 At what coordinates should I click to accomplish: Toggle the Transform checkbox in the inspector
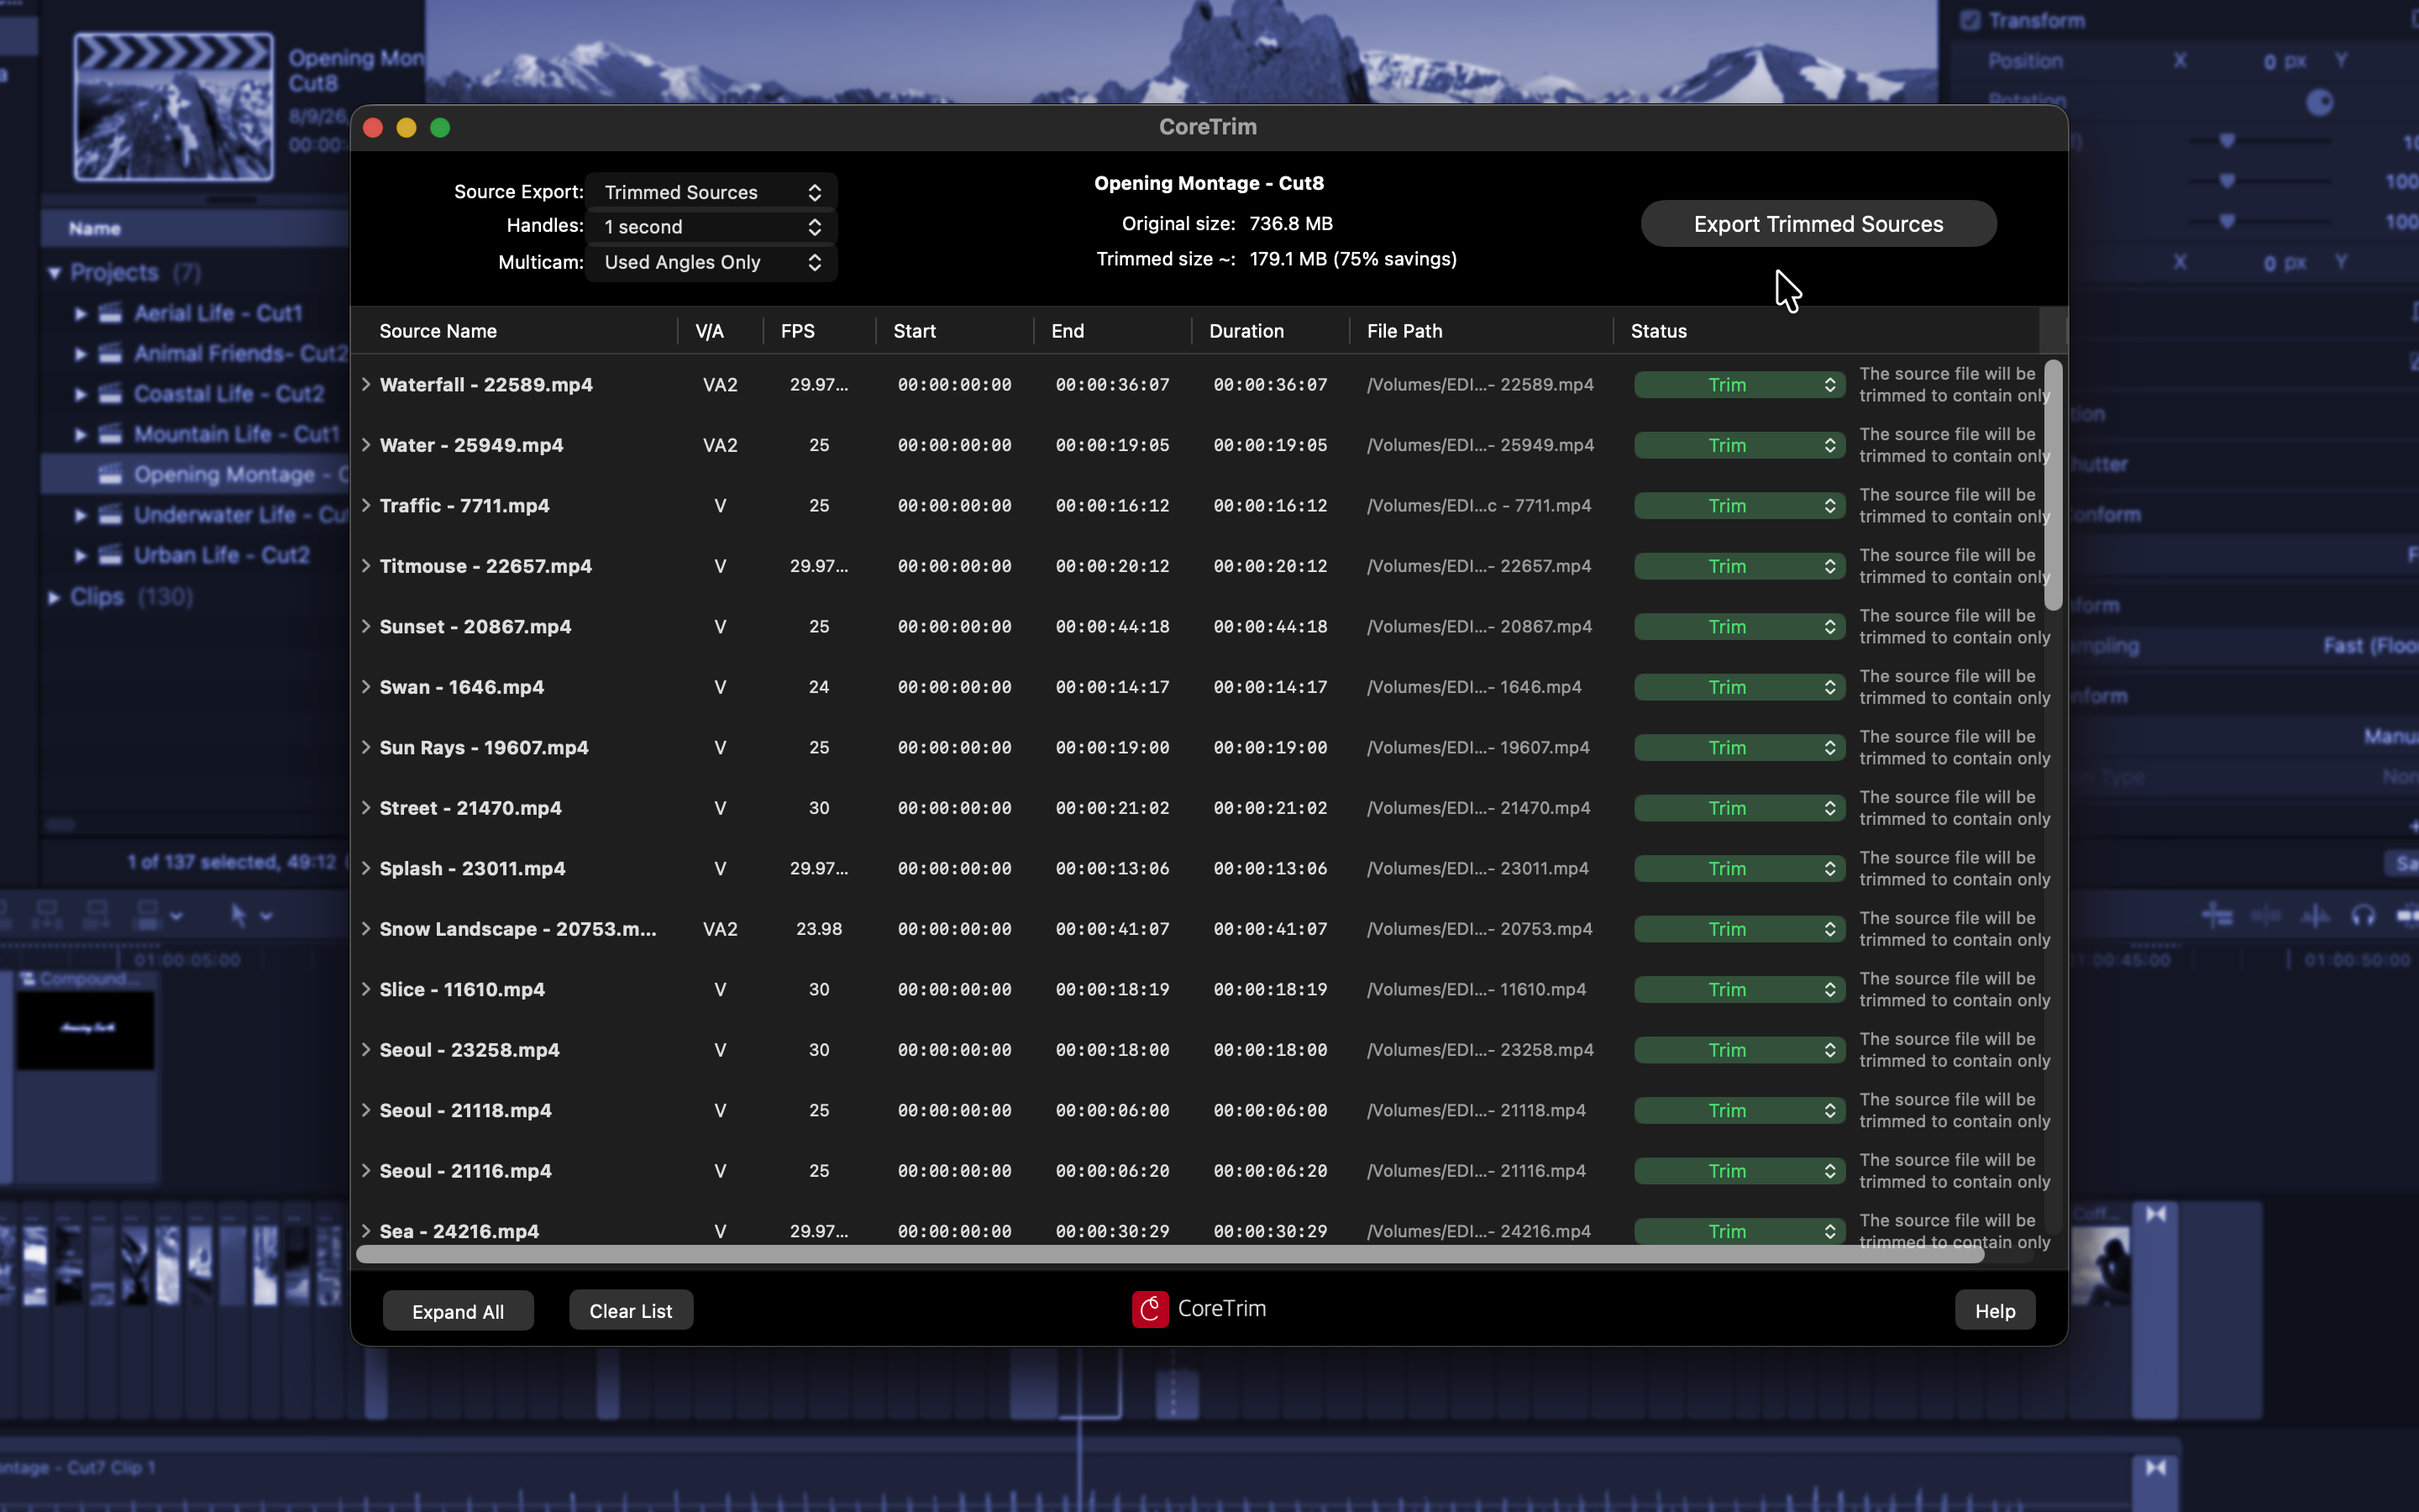coord(1970,20)
